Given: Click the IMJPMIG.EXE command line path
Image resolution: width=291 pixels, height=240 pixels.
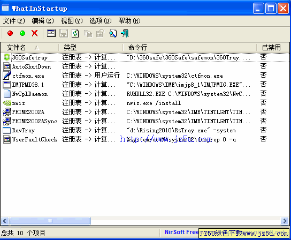Looking at the screenshot, I should pos(188,85).
